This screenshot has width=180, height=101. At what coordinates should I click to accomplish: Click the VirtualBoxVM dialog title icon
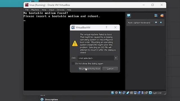(x=73, y=27)
